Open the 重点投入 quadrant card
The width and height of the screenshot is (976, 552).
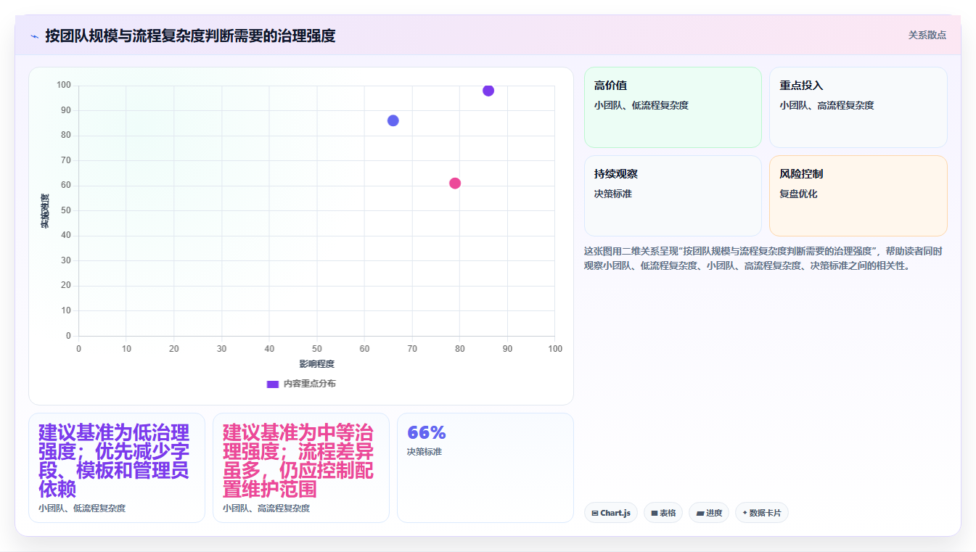[x=858, y=107]
